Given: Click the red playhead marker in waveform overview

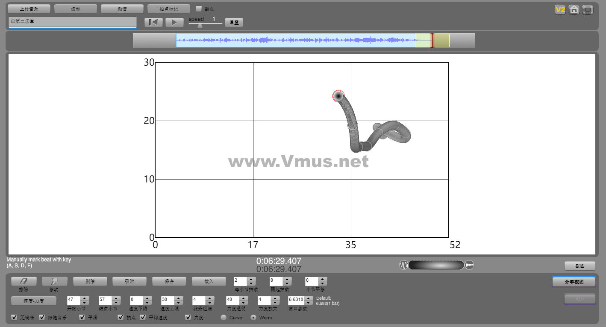Looking at the screenshot, I should click(x=432, y=41).
